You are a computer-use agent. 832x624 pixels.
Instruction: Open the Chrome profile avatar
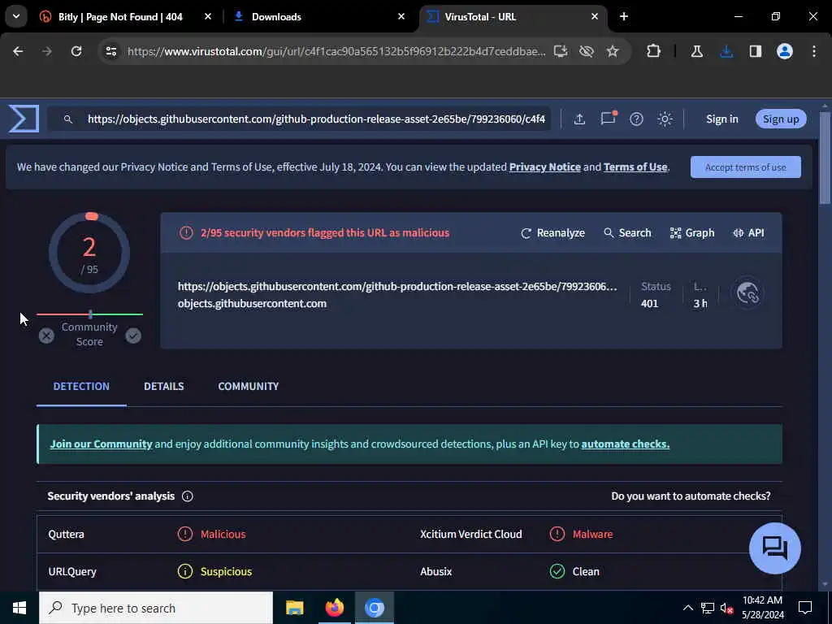point(785,51)
